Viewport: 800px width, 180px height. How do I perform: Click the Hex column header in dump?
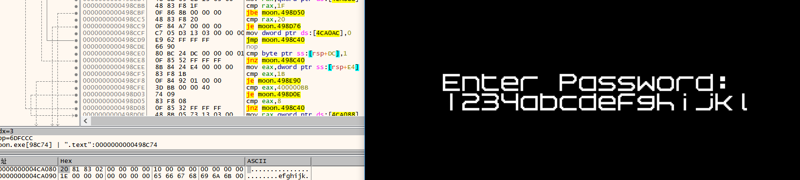point(66,161)
